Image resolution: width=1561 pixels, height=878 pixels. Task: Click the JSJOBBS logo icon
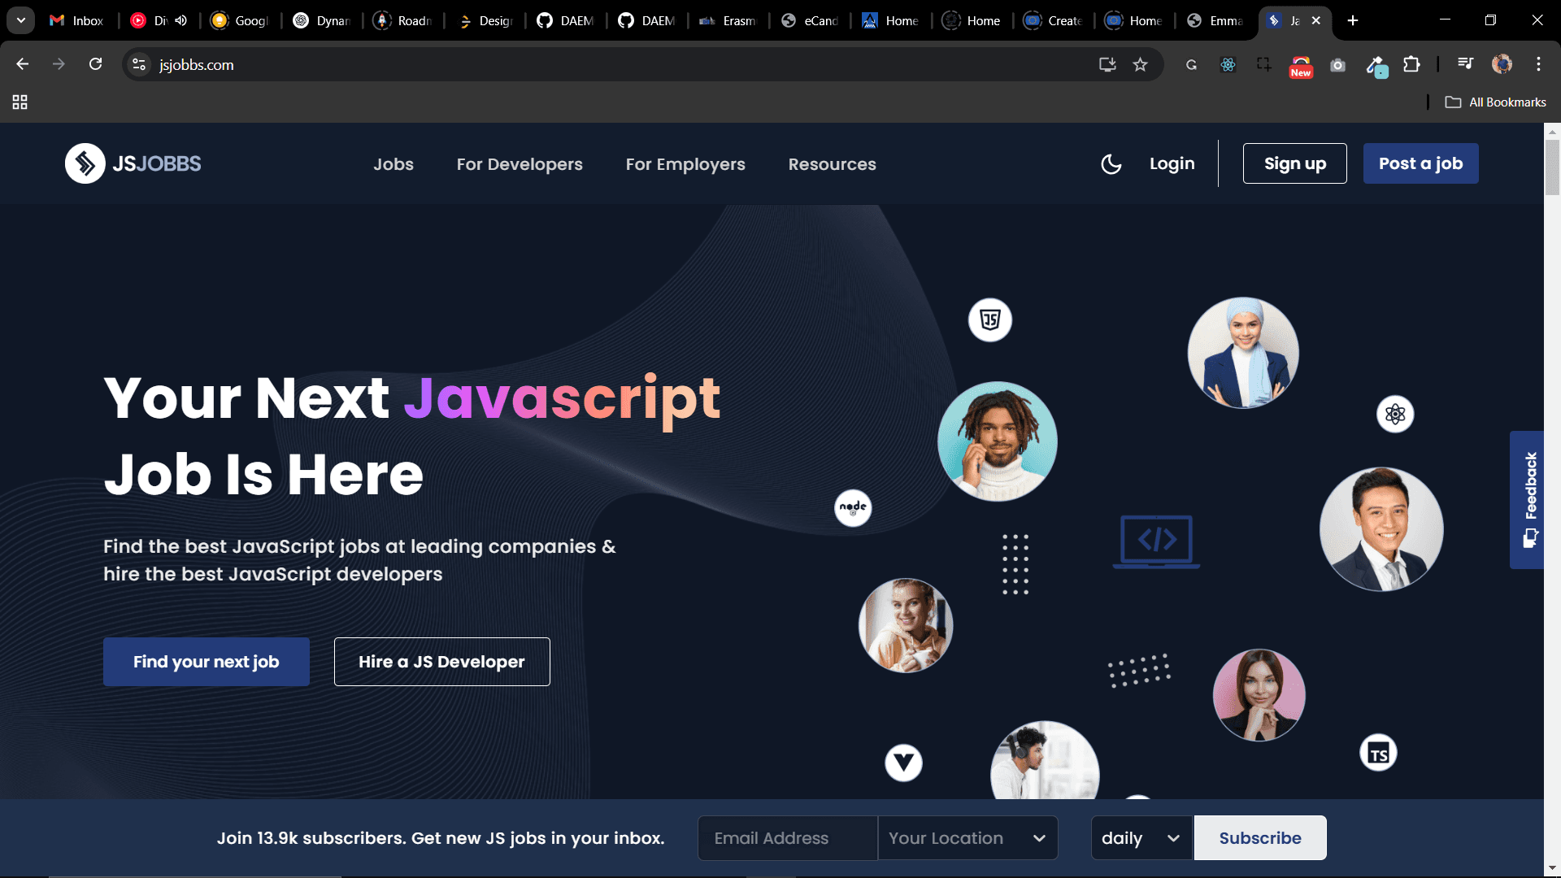(85, 163)
